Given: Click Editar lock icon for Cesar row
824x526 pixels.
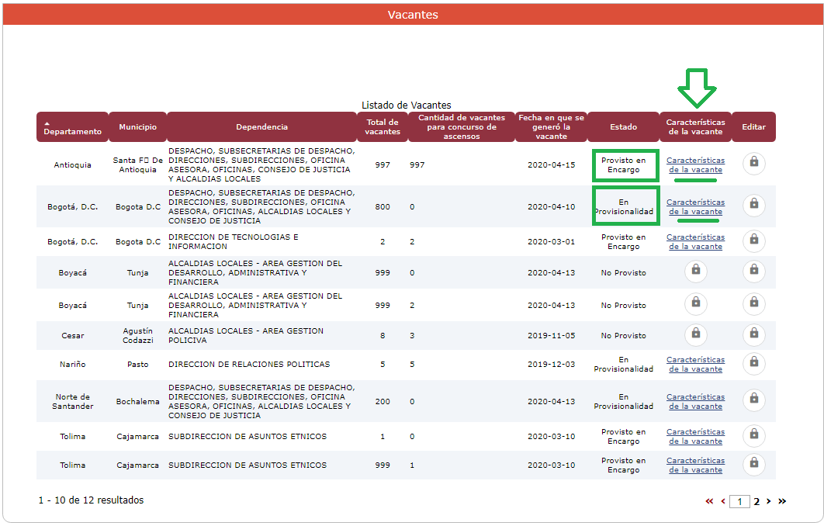Looking at the screenshot, I should tap(753, 334).
